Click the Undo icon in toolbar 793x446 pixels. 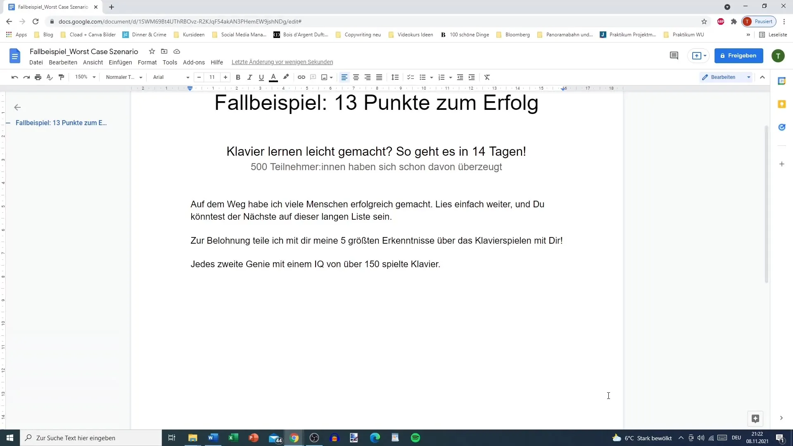(15, 77)
